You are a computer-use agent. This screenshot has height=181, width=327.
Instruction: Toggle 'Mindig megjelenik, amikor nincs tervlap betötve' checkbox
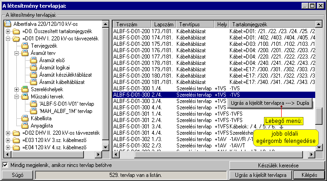pos(5,165)
